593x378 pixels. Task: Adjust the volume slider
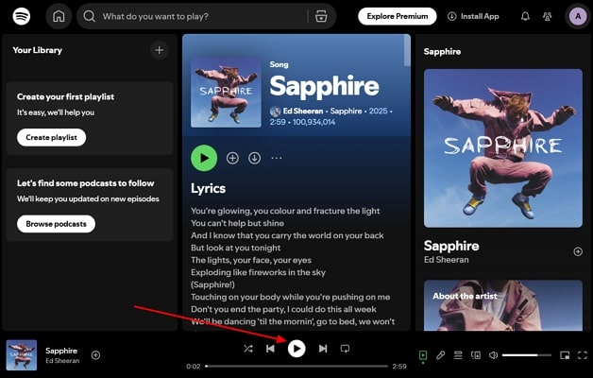(527, 355)
